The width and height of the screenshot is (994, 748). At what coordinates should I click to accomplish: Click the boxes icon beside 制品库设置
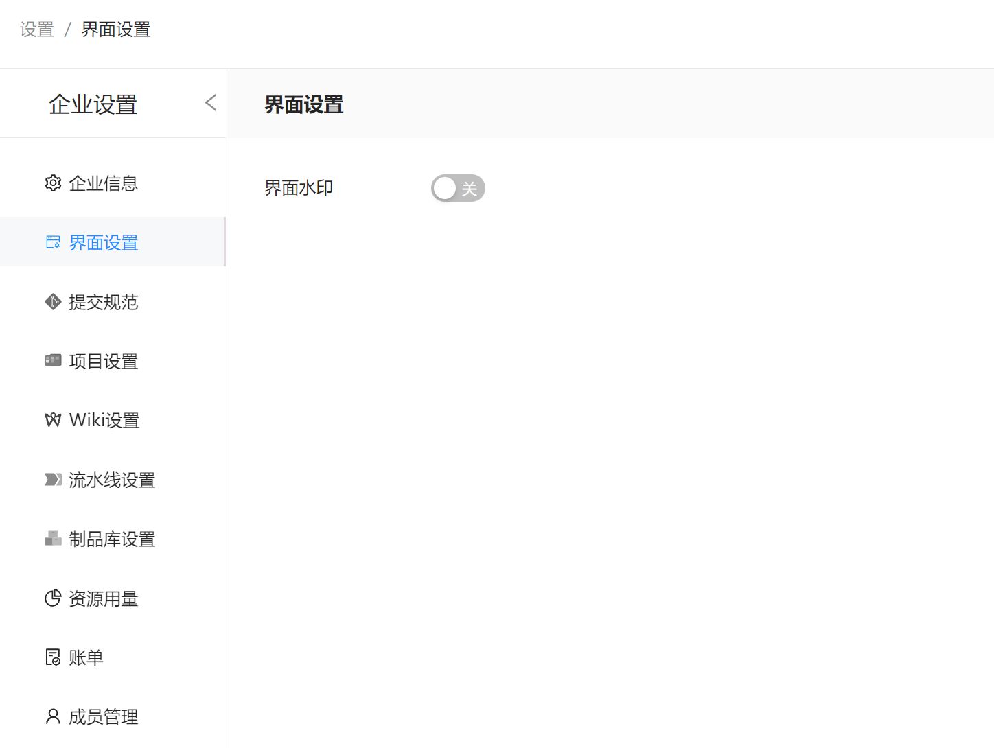pos(53,539)
